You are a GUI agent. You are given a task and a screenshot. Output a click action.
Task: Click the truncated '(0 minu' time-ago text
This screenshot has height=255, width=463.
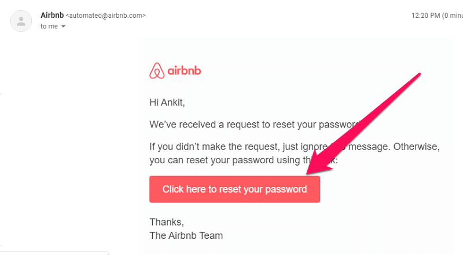click(x=453, y=16)
